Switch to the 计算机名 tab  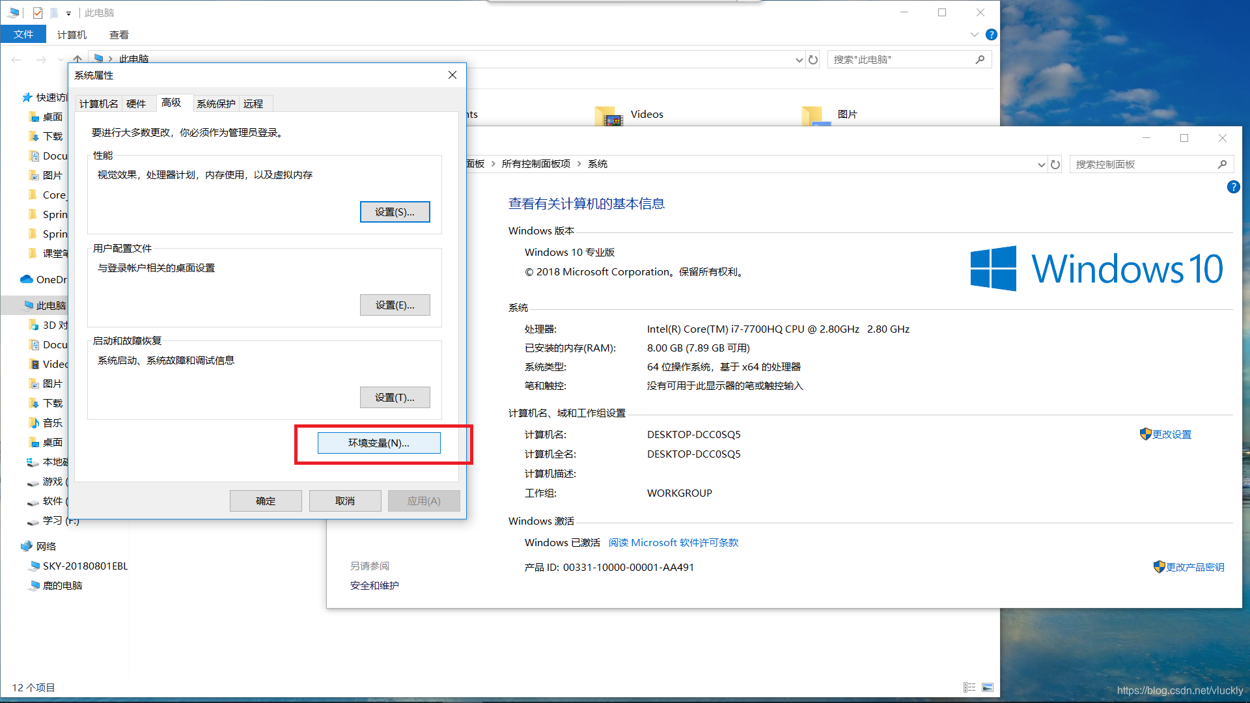pyautogui.click(x=99, y=104)
